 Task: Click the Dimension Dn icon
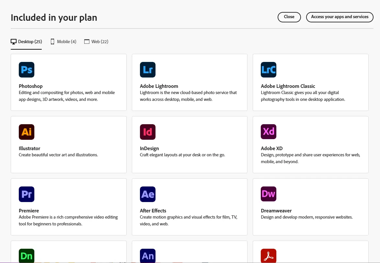coord(27,256)
